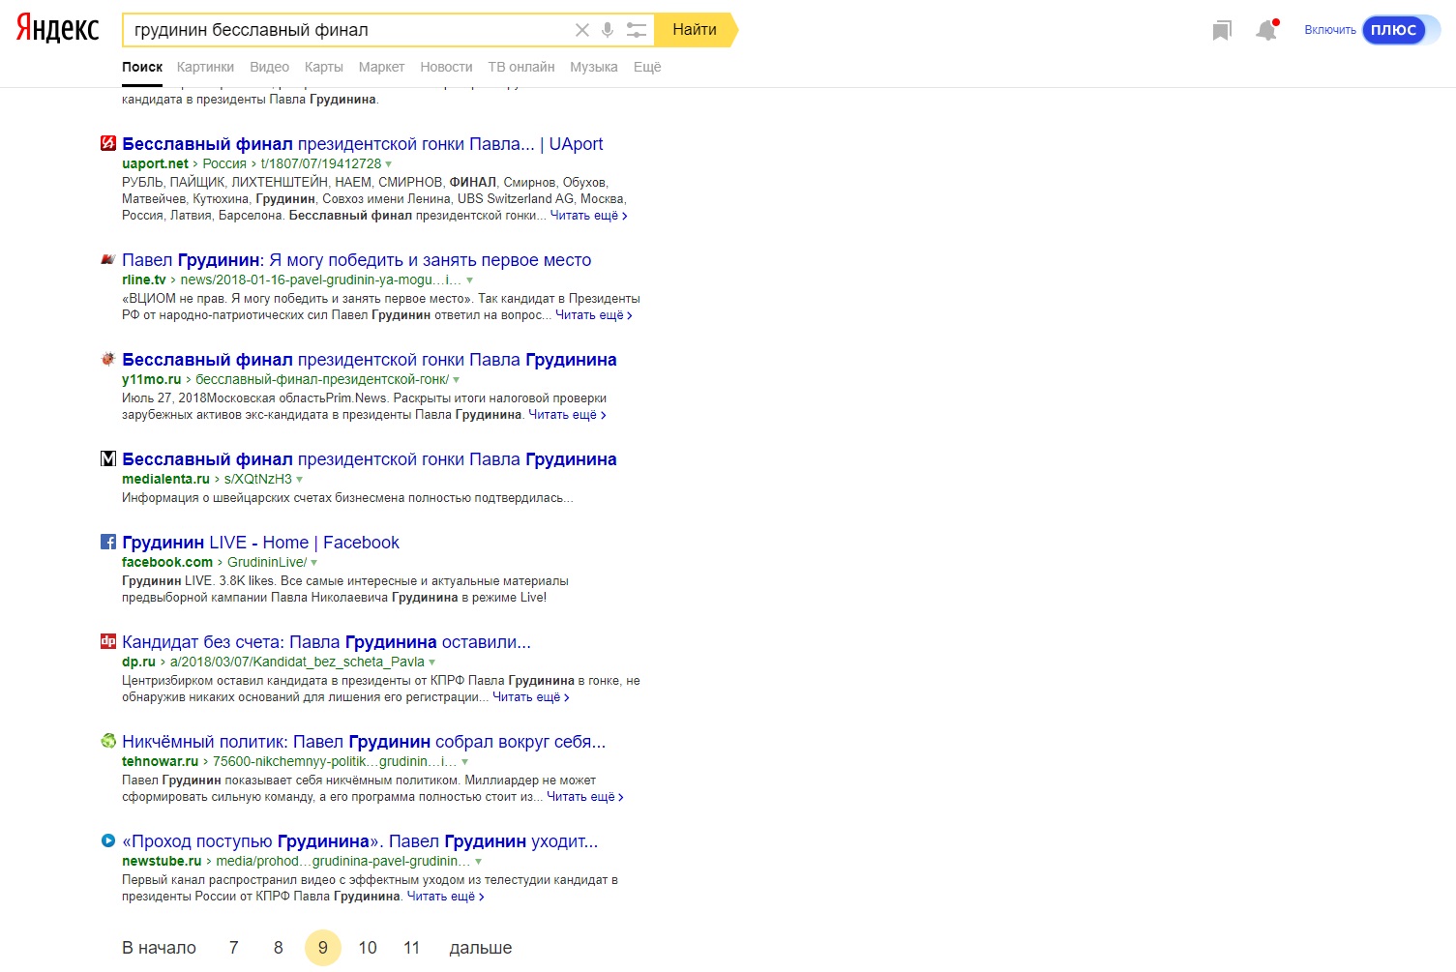Click Читать ещё in the tehnowar.ru snippet

pos(585,797)
